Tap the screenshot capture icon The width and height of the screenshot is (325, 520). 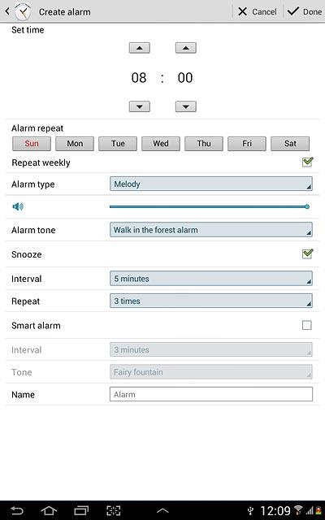tap(114, 510)
